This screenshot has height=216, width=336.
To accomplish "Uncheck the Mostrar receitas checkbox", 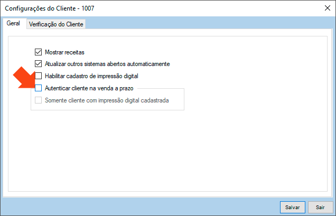I will coord(38,52).
